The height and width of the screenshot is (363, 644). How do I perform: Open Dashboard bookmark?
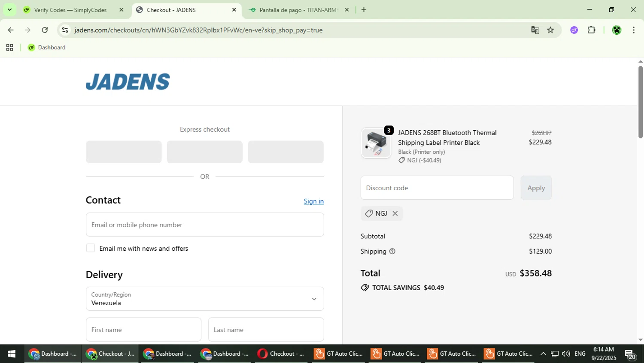[46, 48]
